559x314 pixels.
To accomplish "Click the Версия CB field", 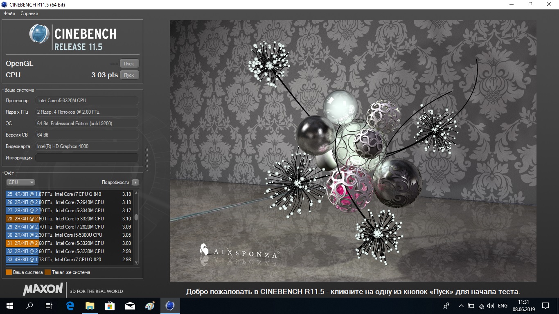I will pyautogui.click(x=87, y=135).
